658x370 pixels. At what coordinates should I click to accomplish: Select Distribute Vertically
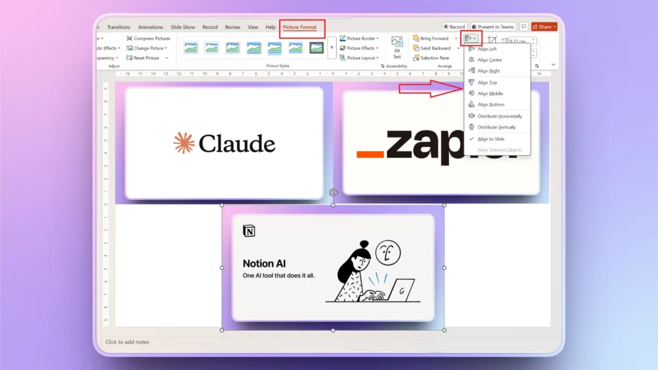click(497, 127)
